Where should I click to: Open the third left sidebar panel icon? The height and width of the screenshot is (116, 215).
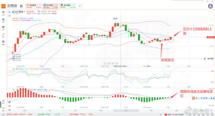(3, 27)
